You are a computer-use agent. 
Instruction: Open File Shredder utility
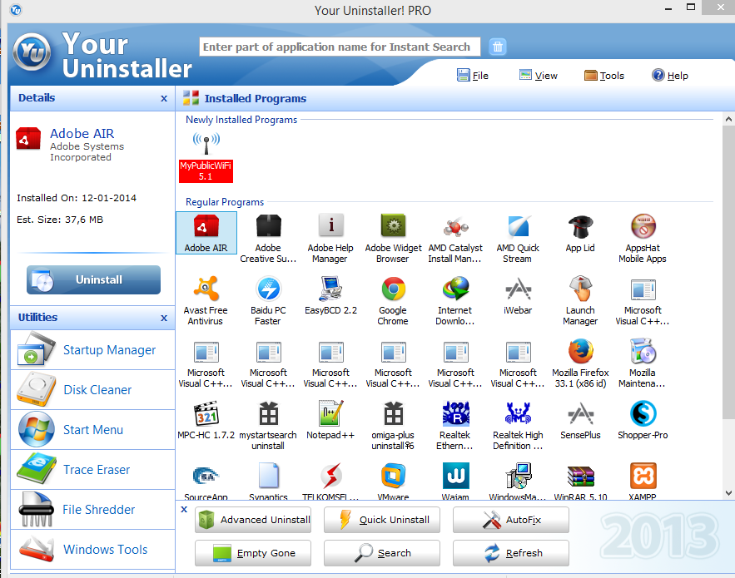(93, 510)
